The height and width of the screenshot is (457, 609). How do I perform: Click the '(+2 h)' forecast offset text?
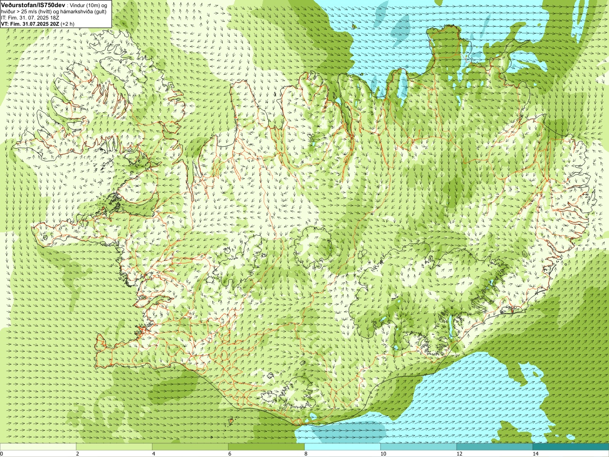click(x=68, y=24)
